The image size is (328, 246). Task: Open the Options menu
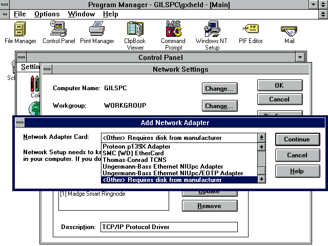(x=47, y=14)
